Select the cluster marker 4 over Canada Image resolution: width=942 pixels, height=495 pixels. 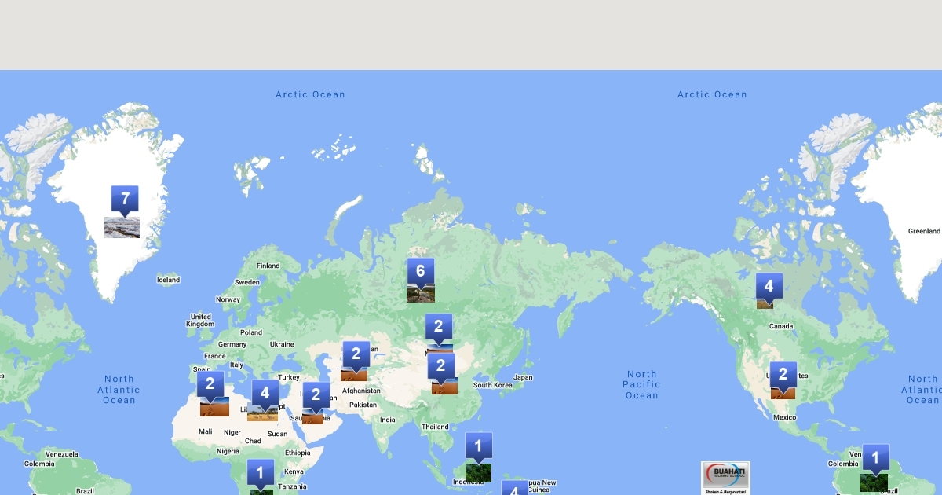(x=769, y=287)
